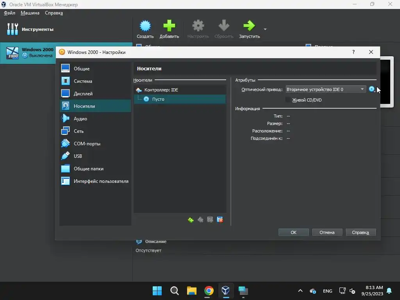Click the Отмена button
Image resolution: width=400 pixels, height=300 pixels.
pos(327,232)
